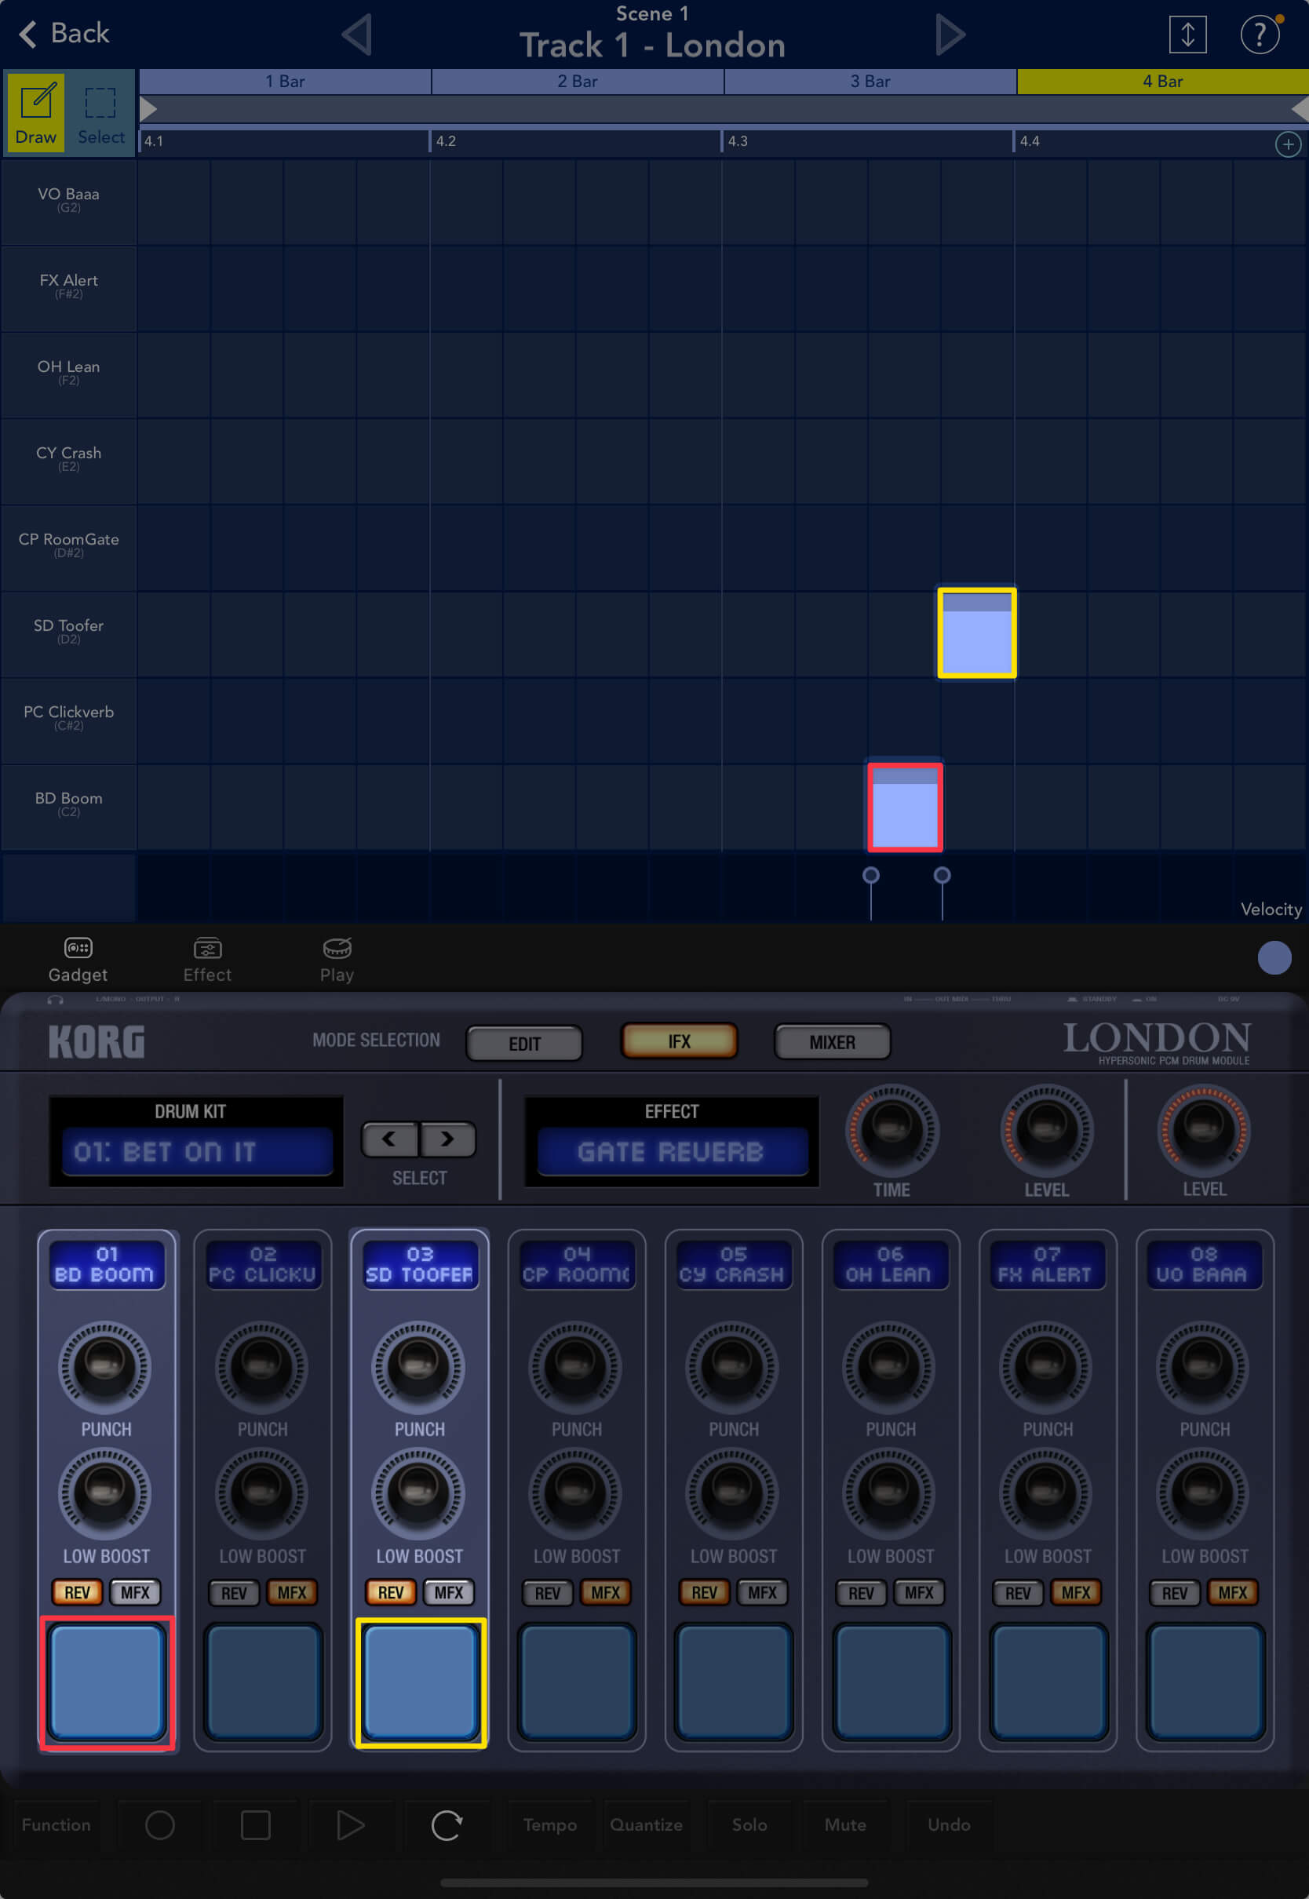
Task: Click the effect TIME knob
Action: coord(891,1131)
